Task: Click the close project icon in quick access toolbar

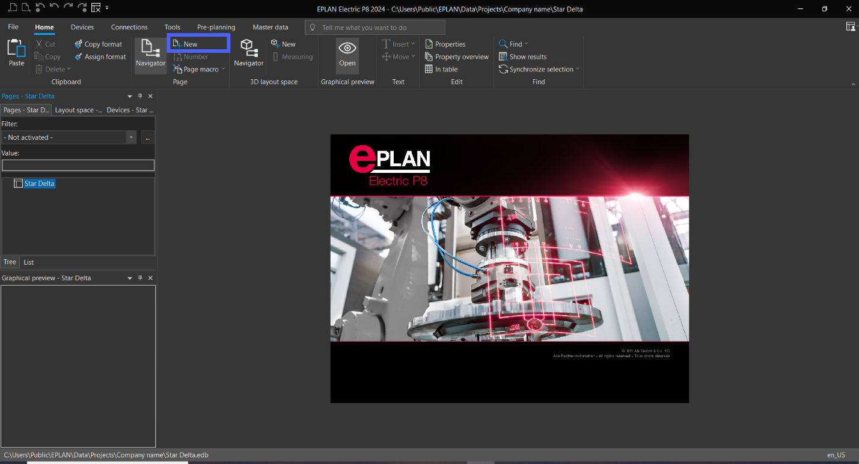Action: coord(96,7)
